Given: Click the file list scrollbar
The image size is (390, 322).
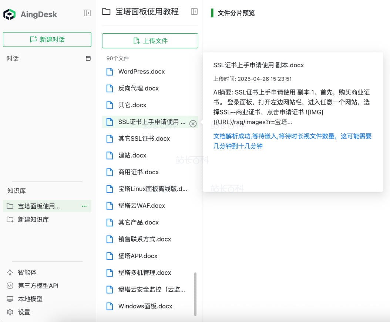Looking at the screenshot, I should 195,294.
